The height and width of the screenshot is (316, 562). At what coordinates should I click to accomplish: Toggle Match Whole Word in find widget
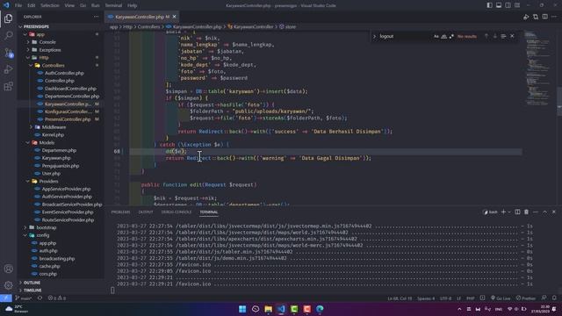443,36
